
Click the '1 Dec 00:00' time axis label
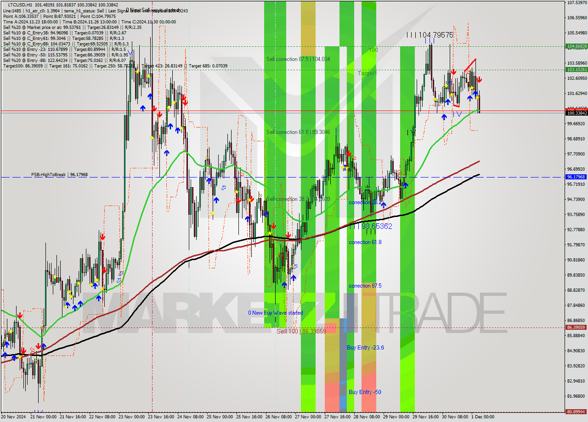pyautogui.click(x=483, y=417)
